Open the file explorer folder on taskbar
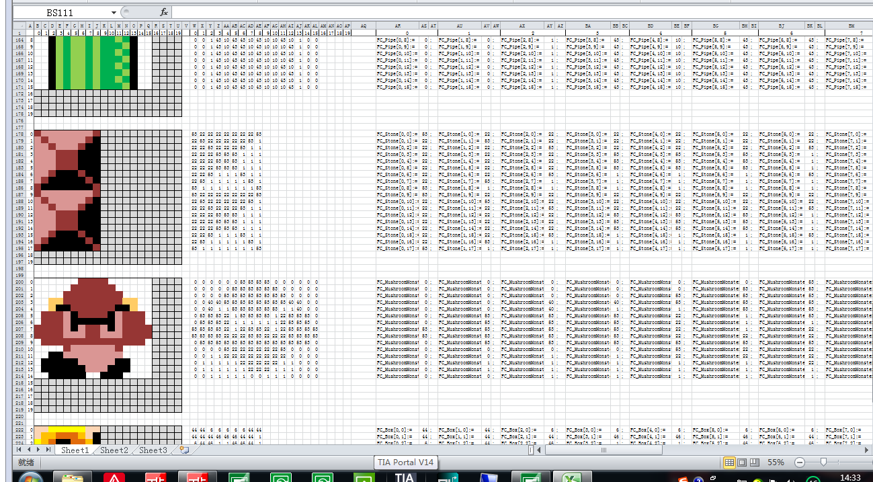Screen dimensions: 873x482 click(x=72, y=477)
